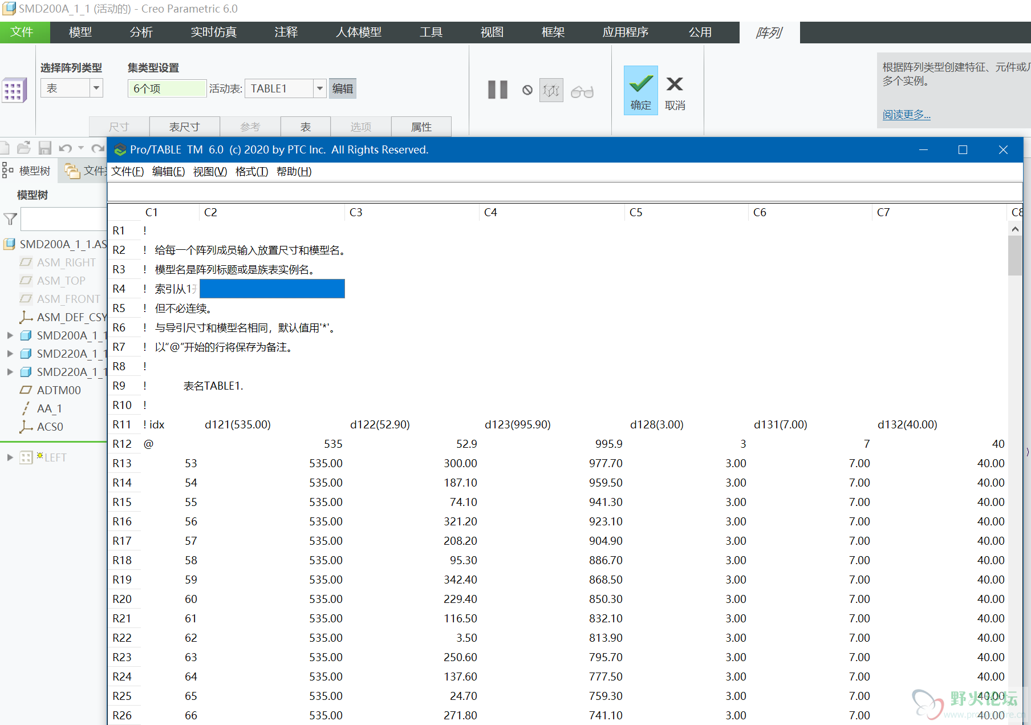Open the 注释 ribbon tab
The width and height of the screenshot is (1031, 725).
pyautogui.click(x=286, y=33)
